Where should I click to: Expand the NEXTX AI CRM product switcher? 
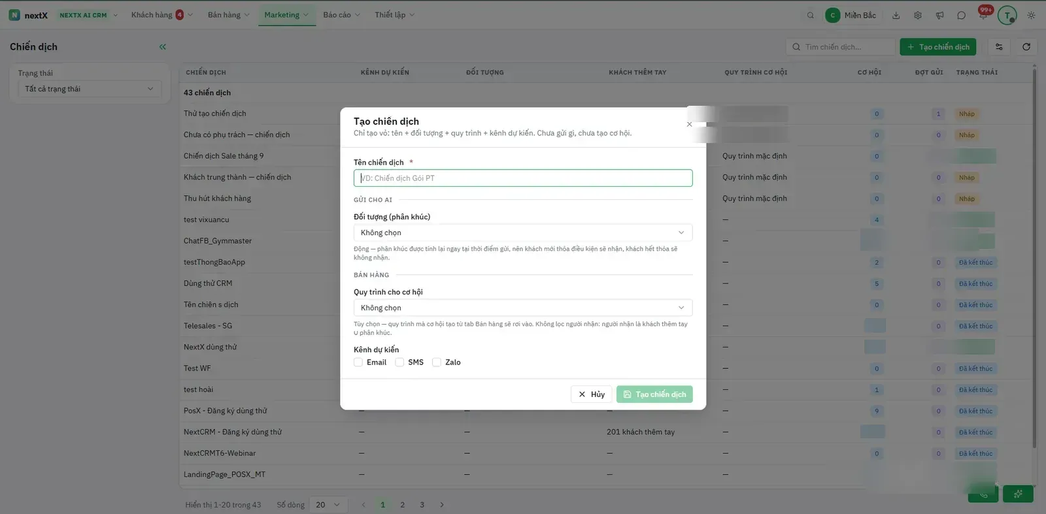click(x=89, y=15)
